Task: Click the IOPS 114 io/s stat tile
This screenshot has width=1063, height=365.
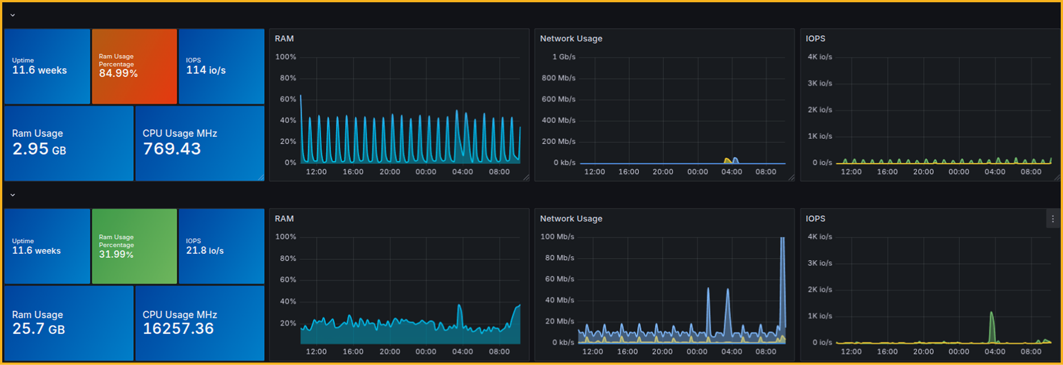Action: pos(221,66)
